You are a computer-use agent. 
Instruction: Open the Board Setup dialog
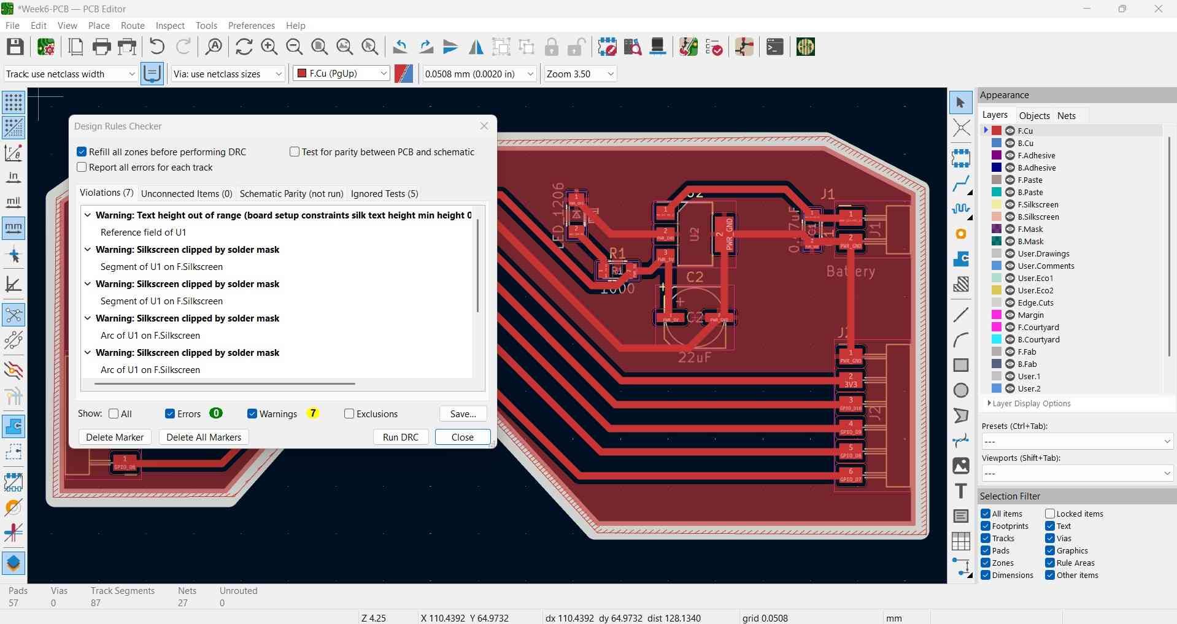(x=46, y=47)
